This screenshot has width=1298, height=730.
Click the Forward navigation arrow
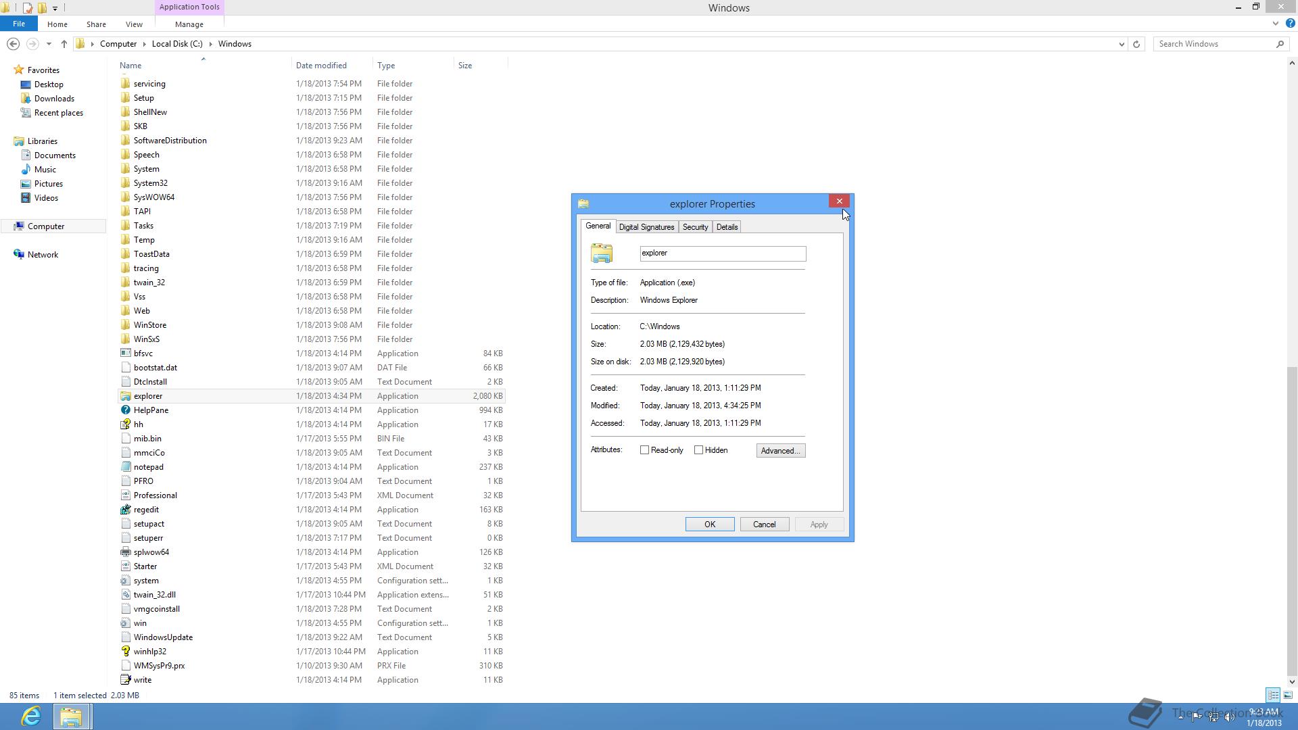pyautogui.click(x=32, y=44)
